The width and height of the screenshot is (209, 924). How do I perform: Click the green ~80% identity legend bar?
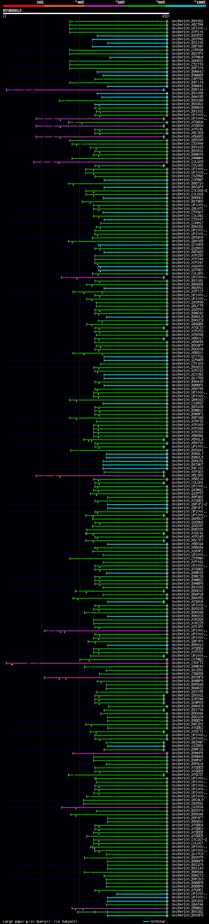click(x=145, y=6)
